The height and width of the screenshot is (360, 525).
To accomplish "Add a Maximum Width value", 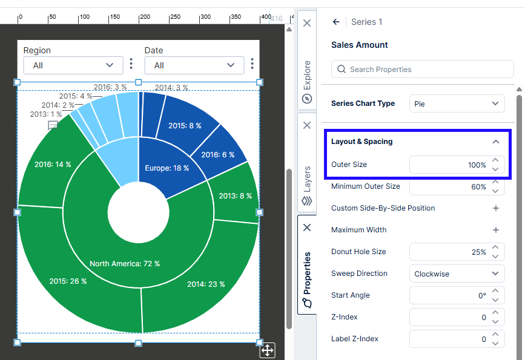I will tap(495, 230).
